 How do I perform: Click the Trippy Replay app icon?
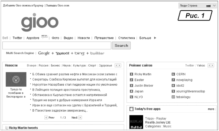(136, 122)
